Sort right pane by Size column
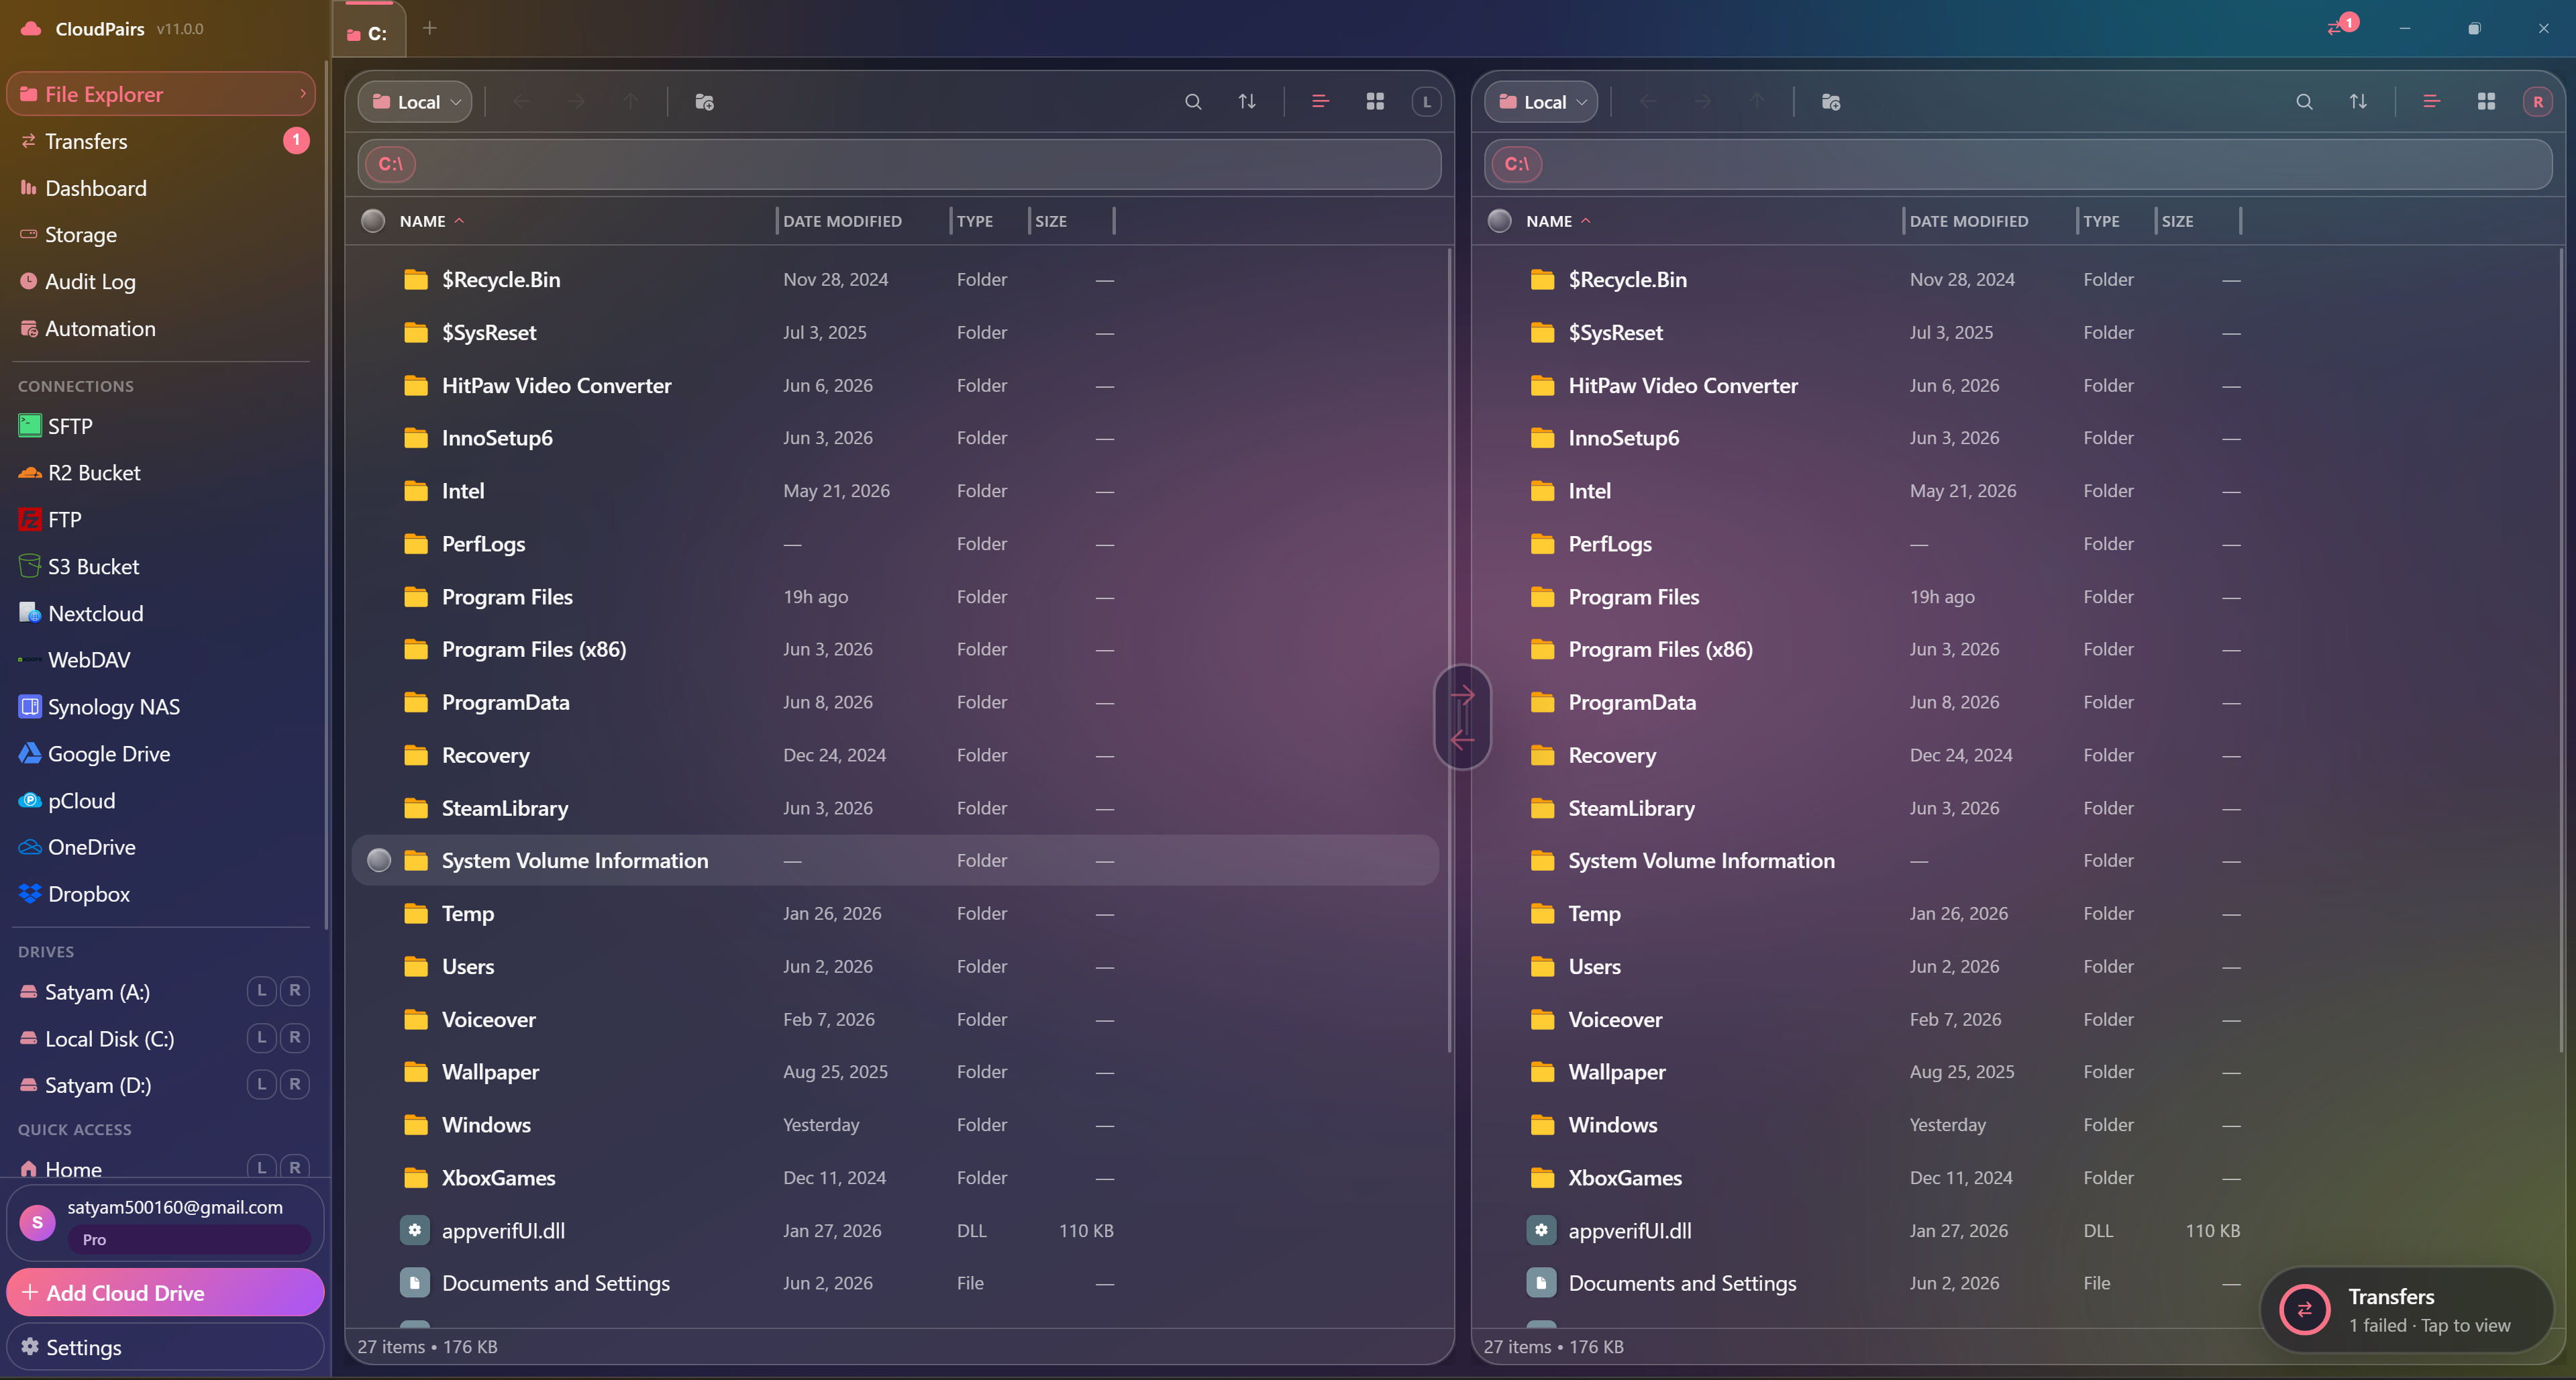The width and height of the screenshot is (2576, 1380). click(2177, 221)
